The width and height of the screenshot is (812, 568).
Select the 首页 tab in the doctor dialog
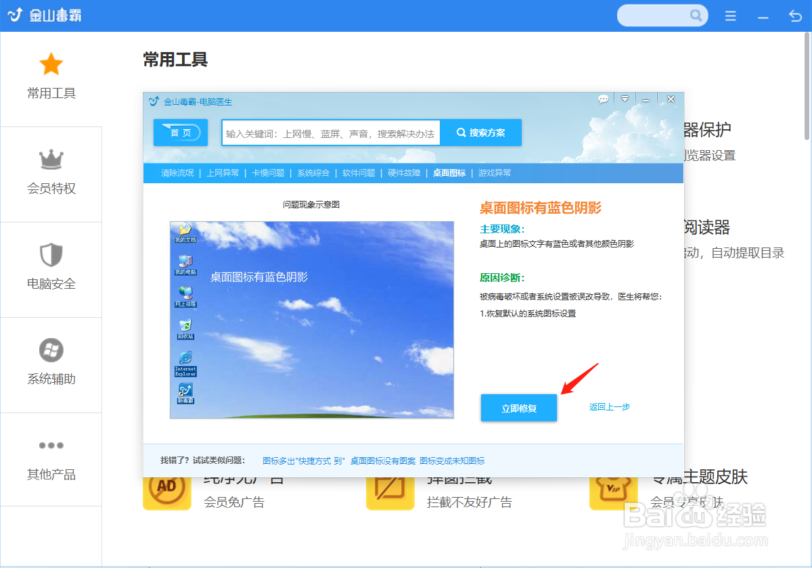pyautogui.click(x=180, y=133)
